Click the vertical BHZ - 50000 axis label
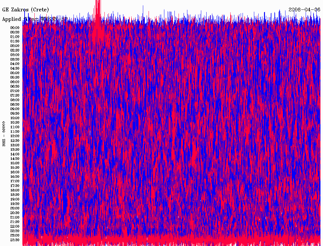The height and width of the screenshot is (246, 323). [4, 134]
